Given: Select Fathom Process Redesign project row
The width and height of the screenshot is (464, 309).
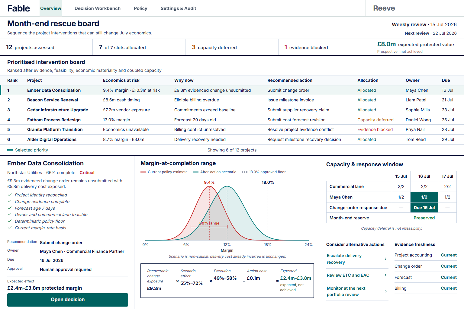Looking at the screenshot, I should (x=232, y=120).
